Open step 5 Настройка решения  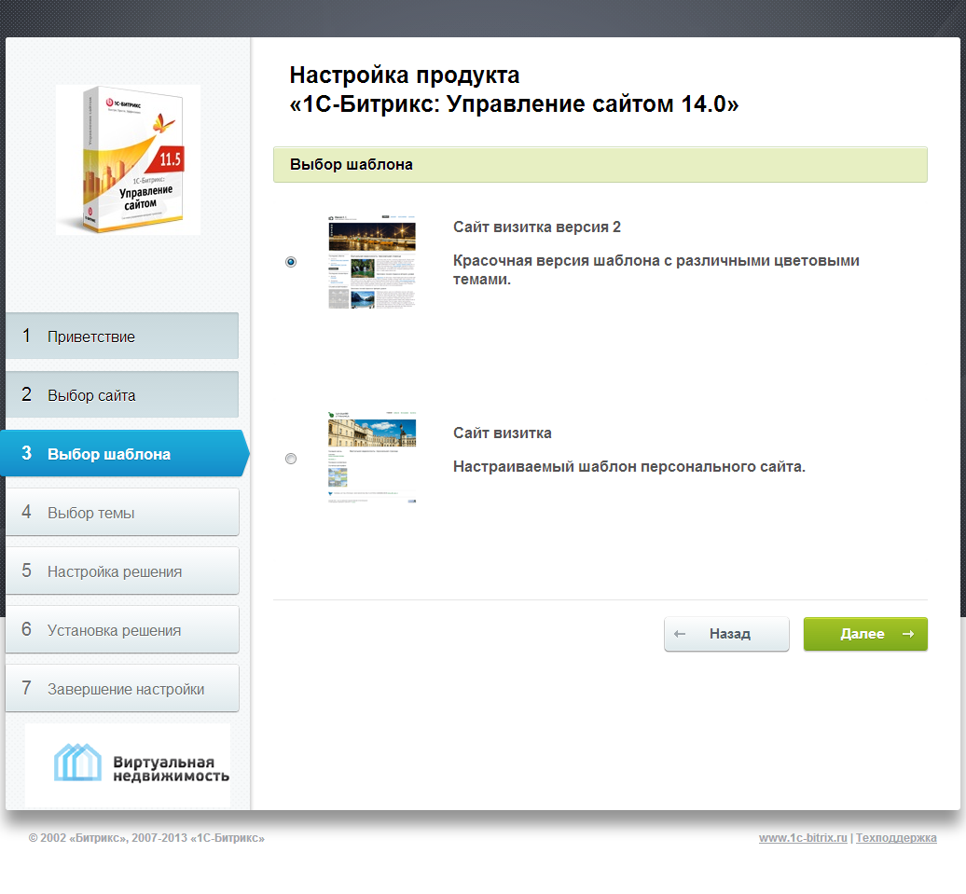pyautogui.click(x=122, y=571)
